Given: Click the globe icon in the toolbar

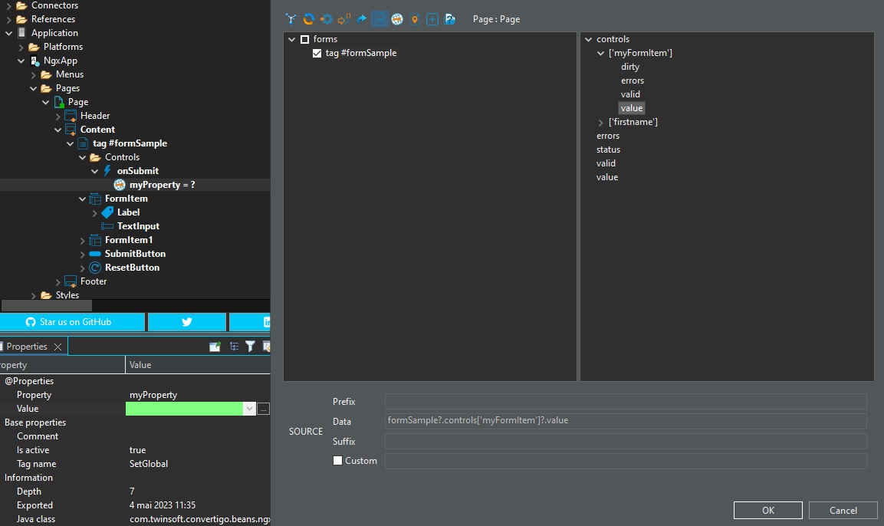Looking at the screenshot, I should 396,19.
